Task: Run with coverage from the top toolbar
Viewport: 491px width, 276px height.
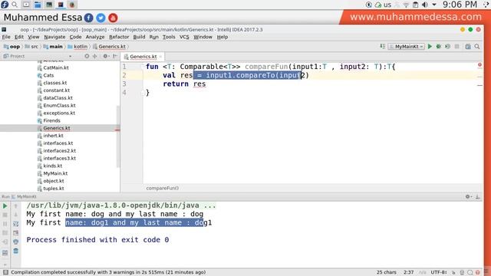Action: 448,46
